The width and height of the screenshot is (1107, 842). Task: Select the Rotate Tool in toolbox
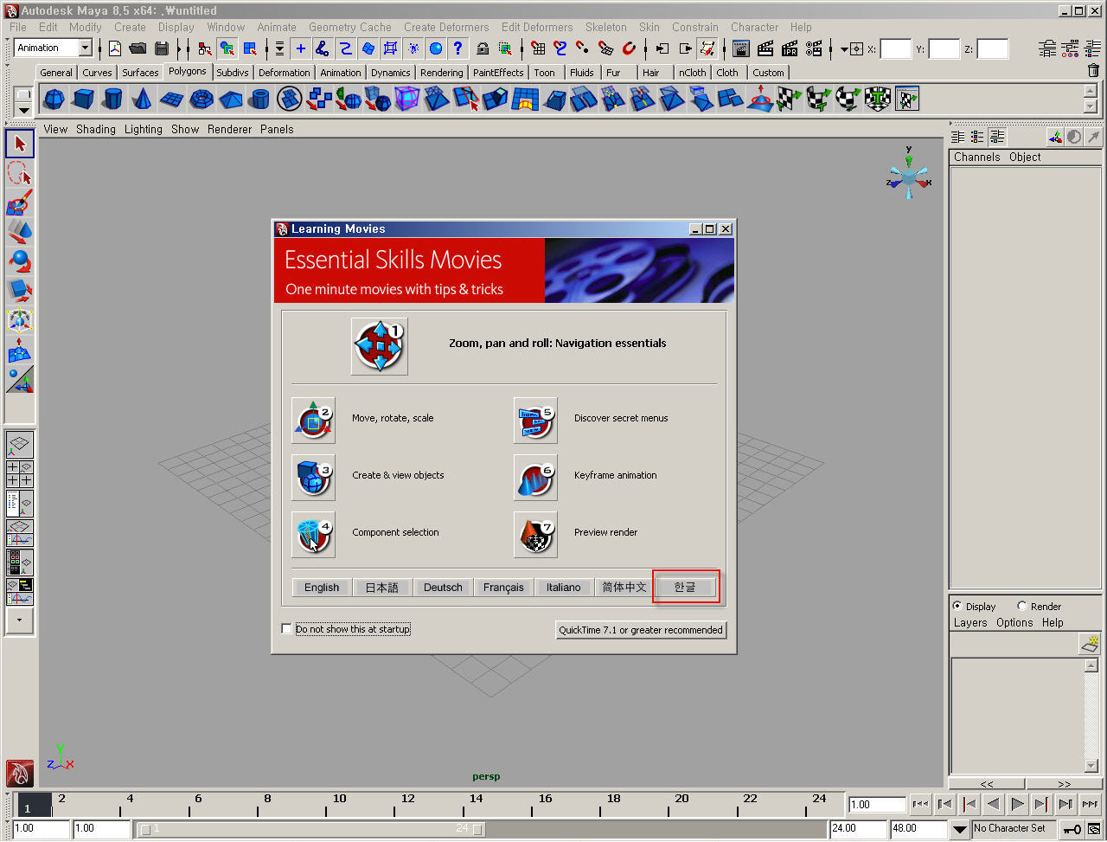coord(20,261)
